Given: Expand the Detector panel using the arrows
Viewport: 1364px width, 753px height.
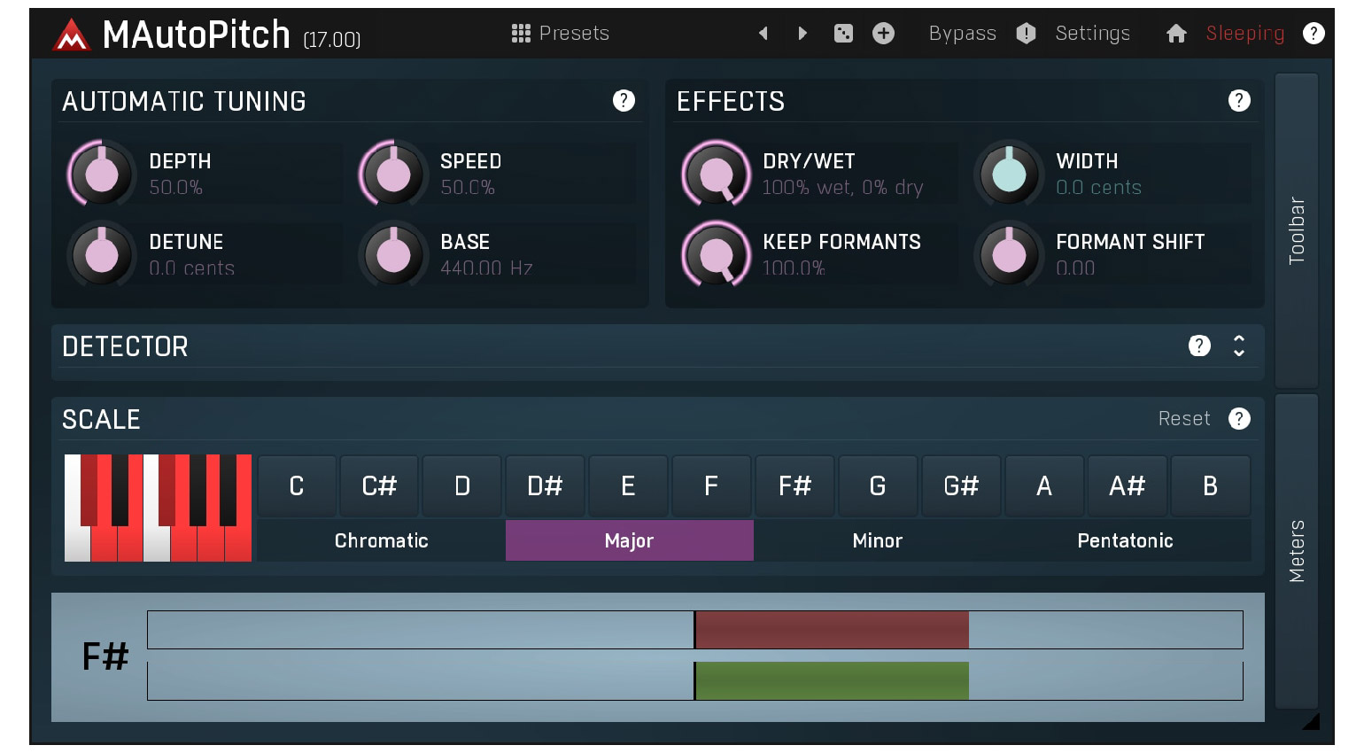Looking at the screenshot, I should point(1239,346).
